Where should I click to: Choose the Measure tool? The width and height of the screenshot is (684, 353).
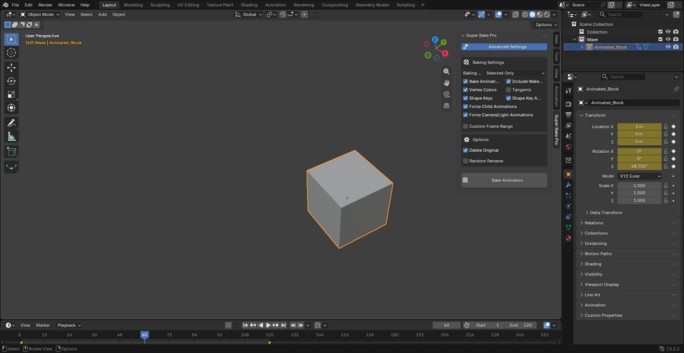pos(11,136)
